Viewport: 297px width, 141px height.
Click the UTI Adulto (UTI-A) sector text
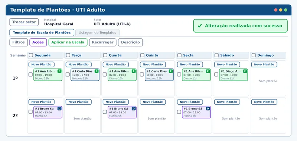[112, 24]
